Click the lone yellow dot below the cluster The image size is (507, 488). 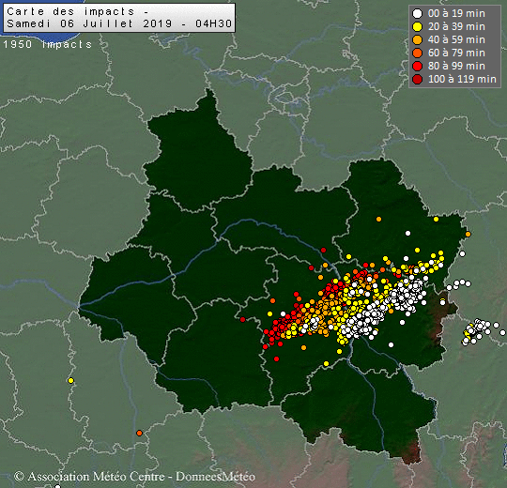click(326, 363)
